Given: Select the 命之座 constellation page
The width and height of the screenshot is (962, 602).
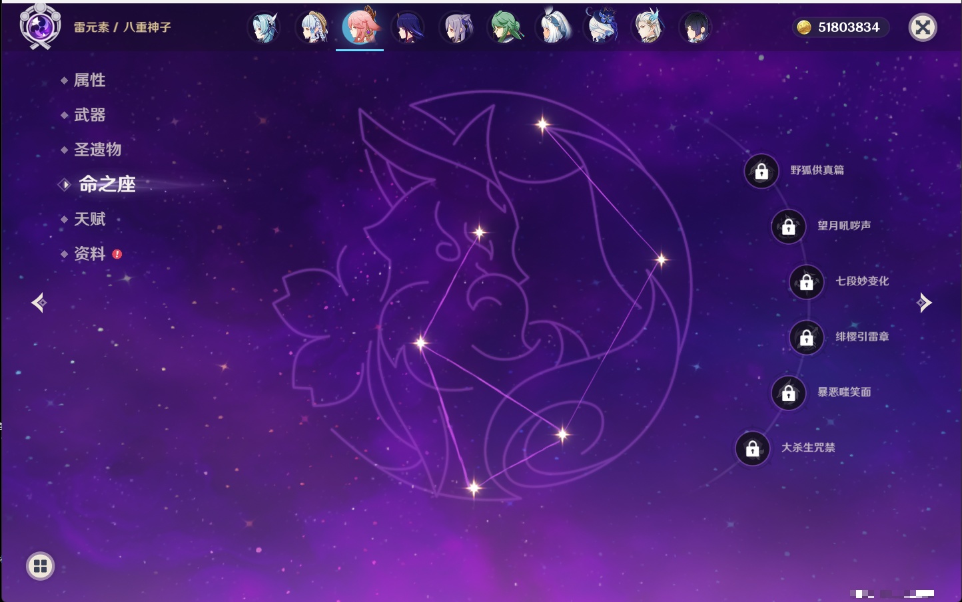Looking at the screenshot, I should click(107, 184).
